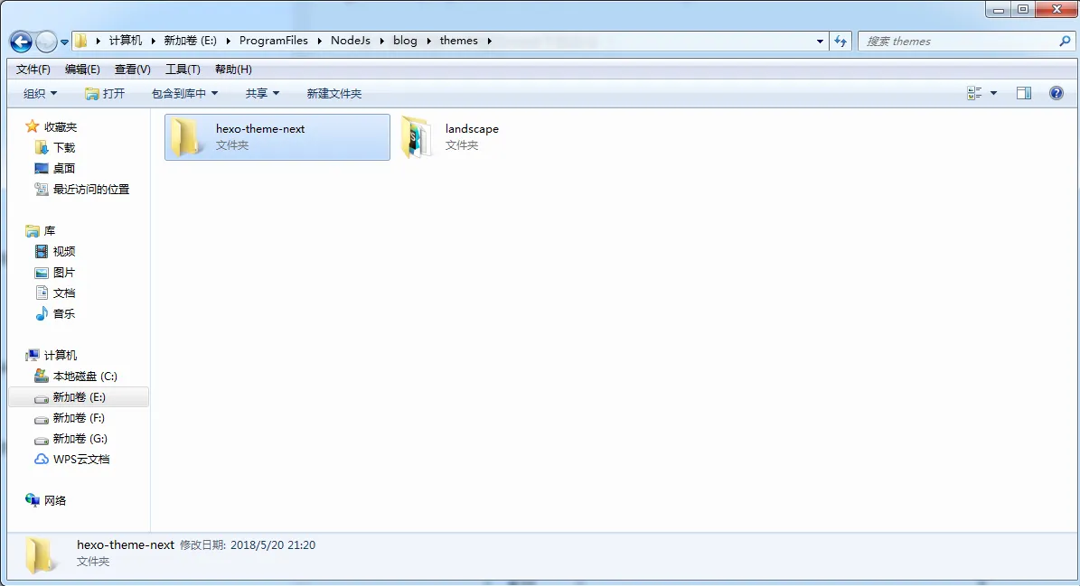Select the hexo-theme-next folder
This screenshot has height=586, width=1080.
[x=277, y=137]
